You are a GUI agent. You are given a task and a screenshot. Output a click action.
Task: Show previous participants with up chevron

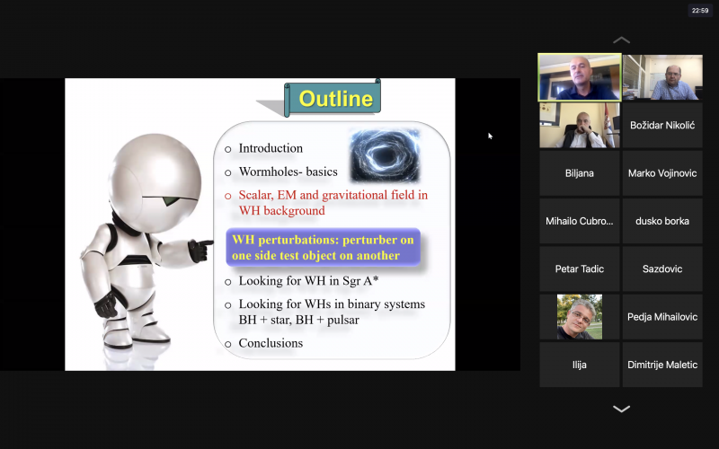[x=621, y=40]
